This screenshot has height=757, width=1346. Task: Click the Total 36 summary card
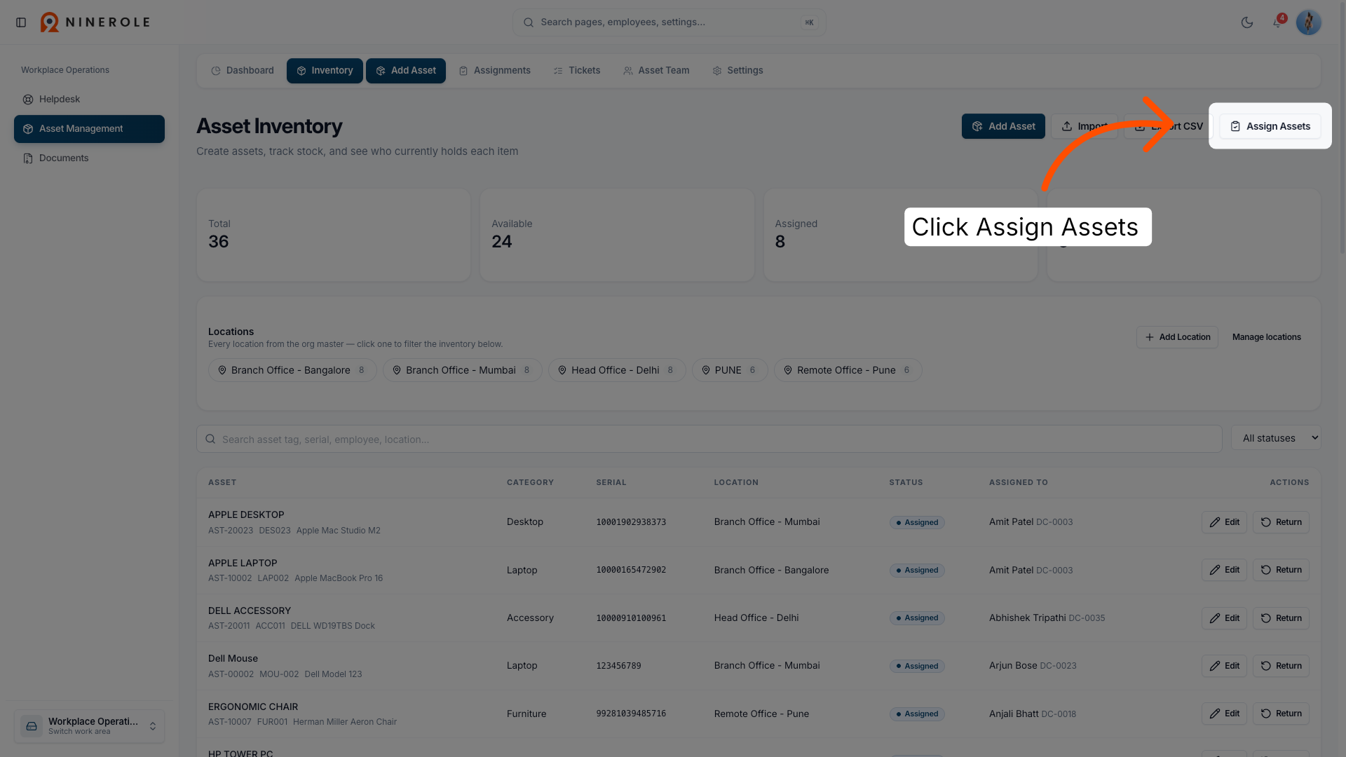pyautogui.click(x=334, y=235)
